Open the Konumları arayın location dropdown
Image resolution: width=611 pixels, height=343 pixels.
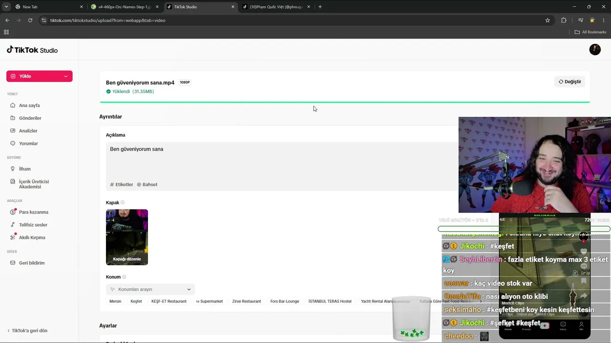pos(150,289)
